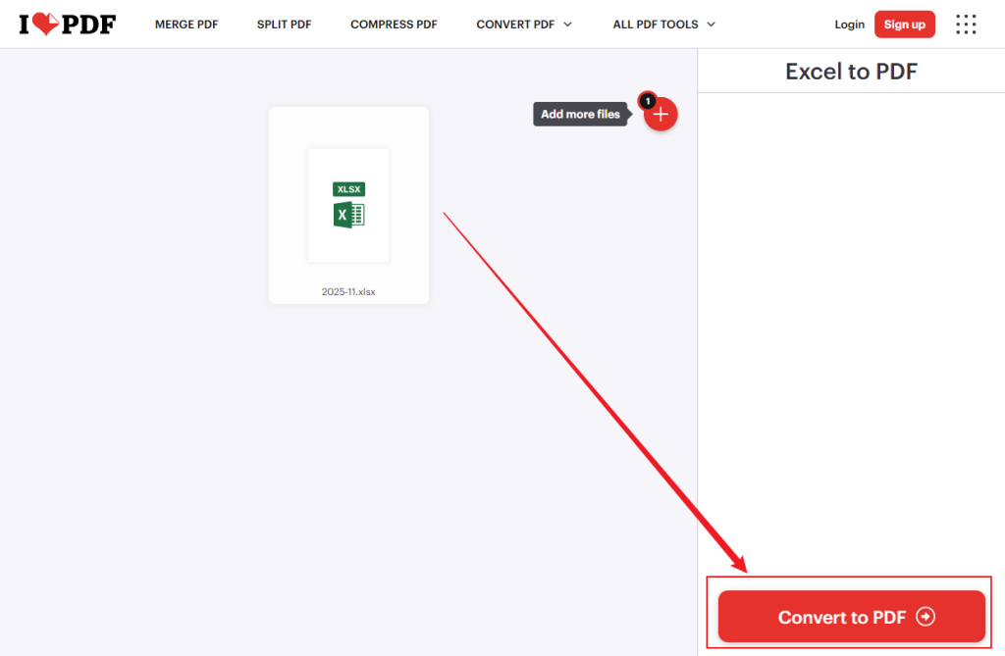This screenshot has height=656, width=1005.
Task: Select the SPLIT PDF menu item
Action: point(284,24)
